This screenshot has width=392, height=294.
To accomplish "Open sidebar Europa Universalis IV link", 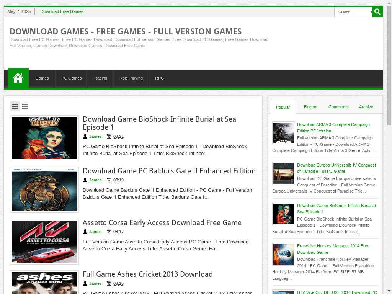I will [336, 168].
